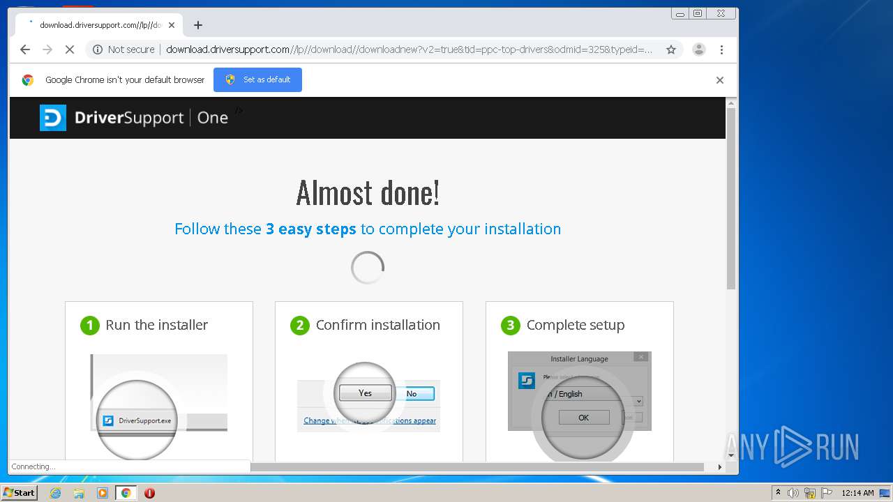Screen dimensions: 893x502
Task: Click the taskbar clock showing 12:14 AM
Action: click(x=857, y=493)
